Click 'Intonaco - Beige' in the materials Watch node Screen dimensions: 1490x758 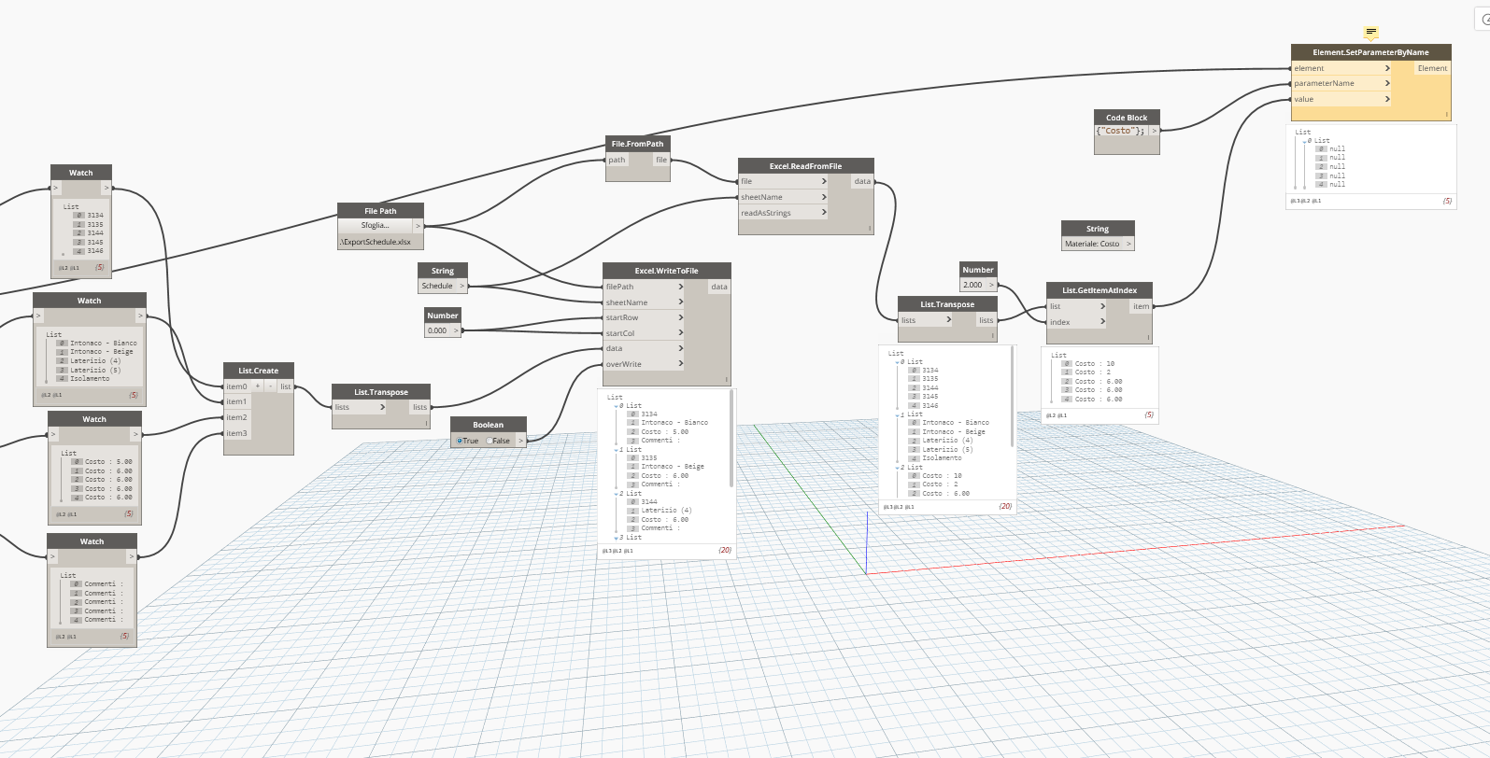click(x=102, y=352)
